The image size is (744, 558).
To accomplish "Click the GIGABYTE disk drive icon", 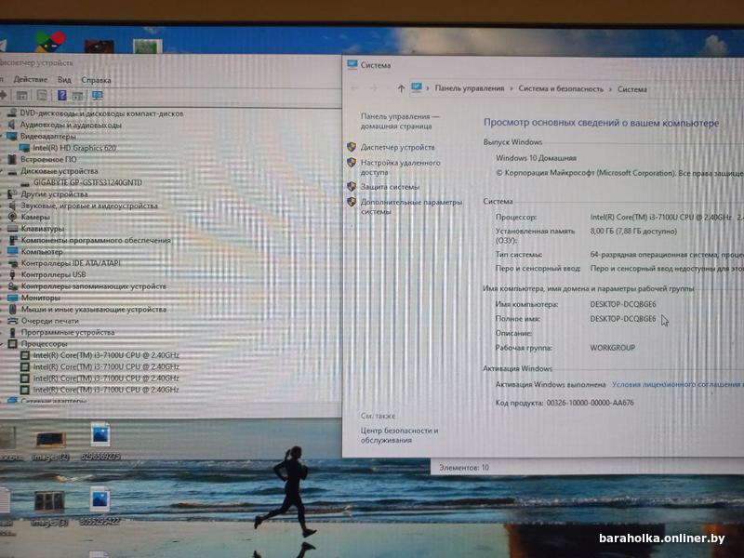I will click(x=25, y=183).
